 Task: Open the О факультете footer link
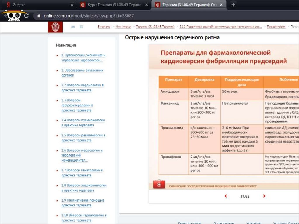(224, 223)
